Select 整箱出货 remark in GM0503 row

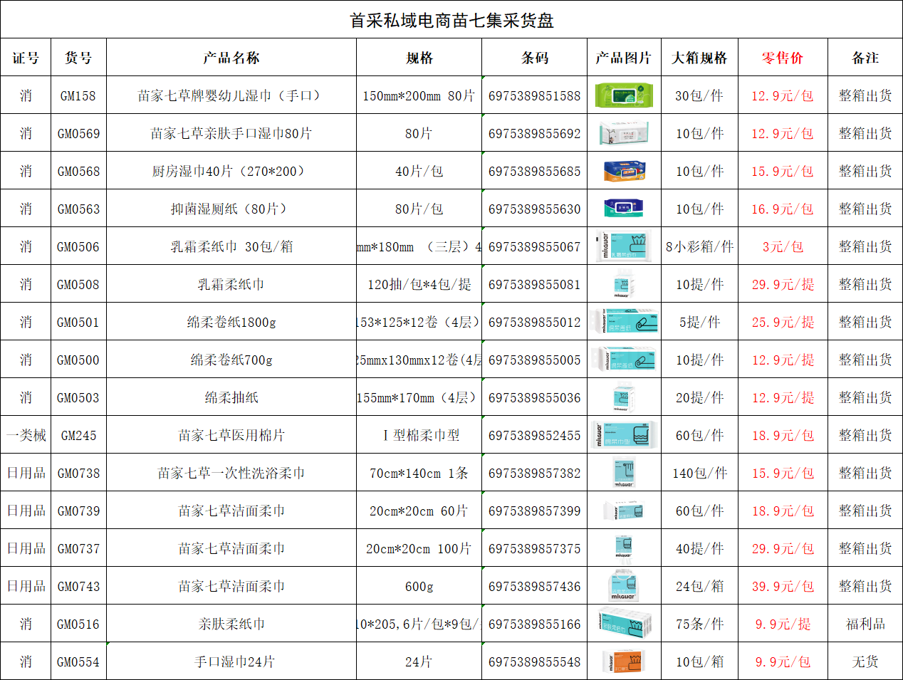865,397
